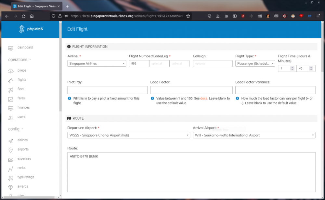
Task: Open a new browser tab
Action: [x=67, y=6]
